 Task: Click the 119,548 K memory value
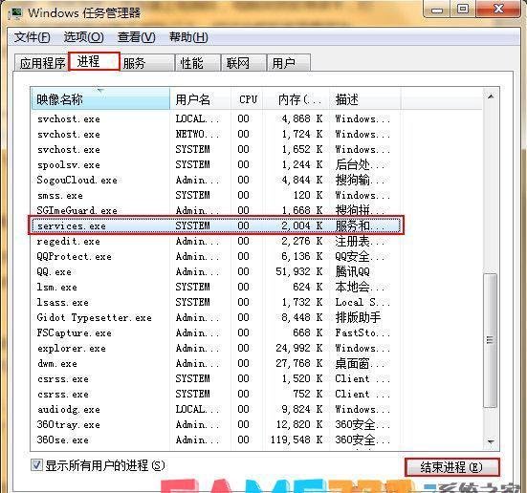pyautogui.click(x=296, y=439)
